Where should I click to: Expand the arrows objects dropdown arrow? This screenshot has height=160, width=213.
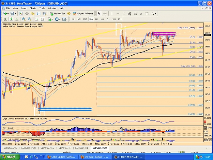(x=155, y=14)
